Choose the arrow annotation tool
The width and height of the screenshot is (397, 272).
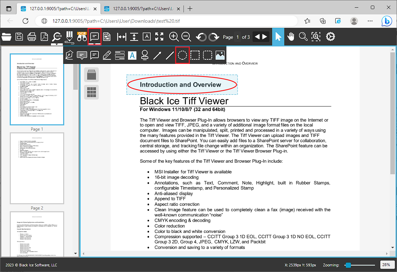click(x=157, y=55)
